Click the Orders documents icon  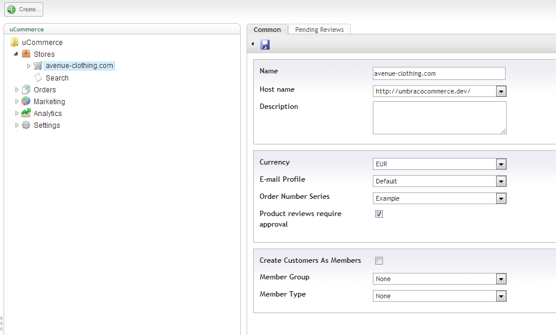pyautogui.click(x=26, y=89)
